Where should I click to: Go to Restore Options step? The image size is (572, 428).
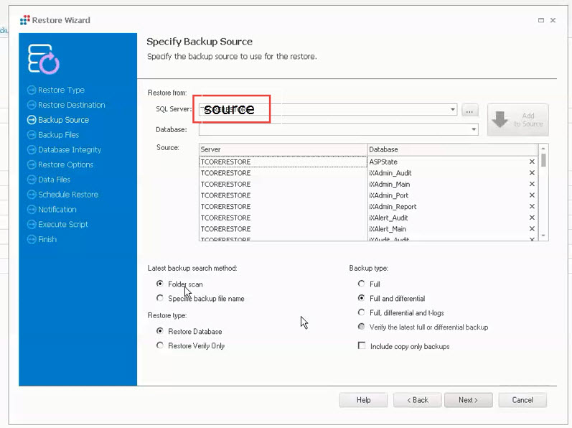65,164
